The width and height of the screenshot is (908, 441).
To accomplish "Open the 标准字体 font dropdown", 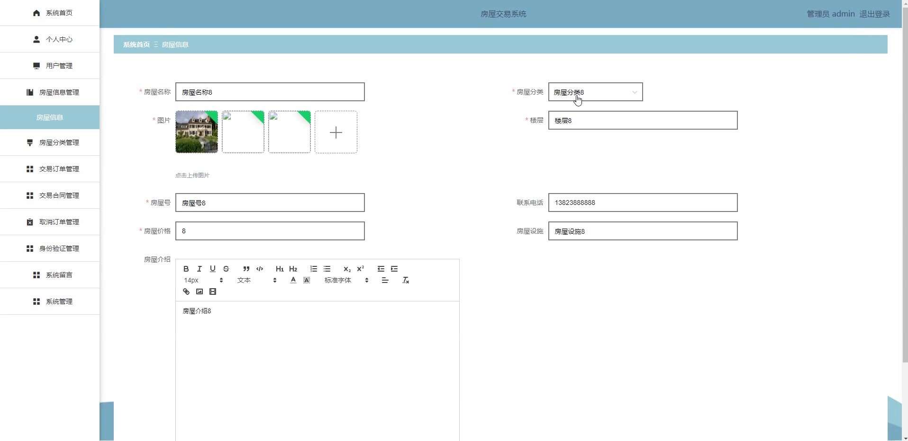I will [x=346, y=280].
